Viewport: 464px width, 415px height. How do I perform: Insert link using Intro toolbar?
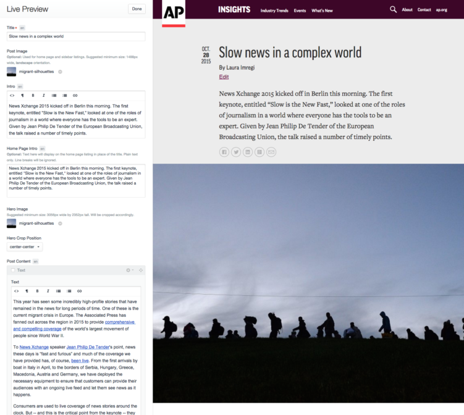[x=75, y=96]
